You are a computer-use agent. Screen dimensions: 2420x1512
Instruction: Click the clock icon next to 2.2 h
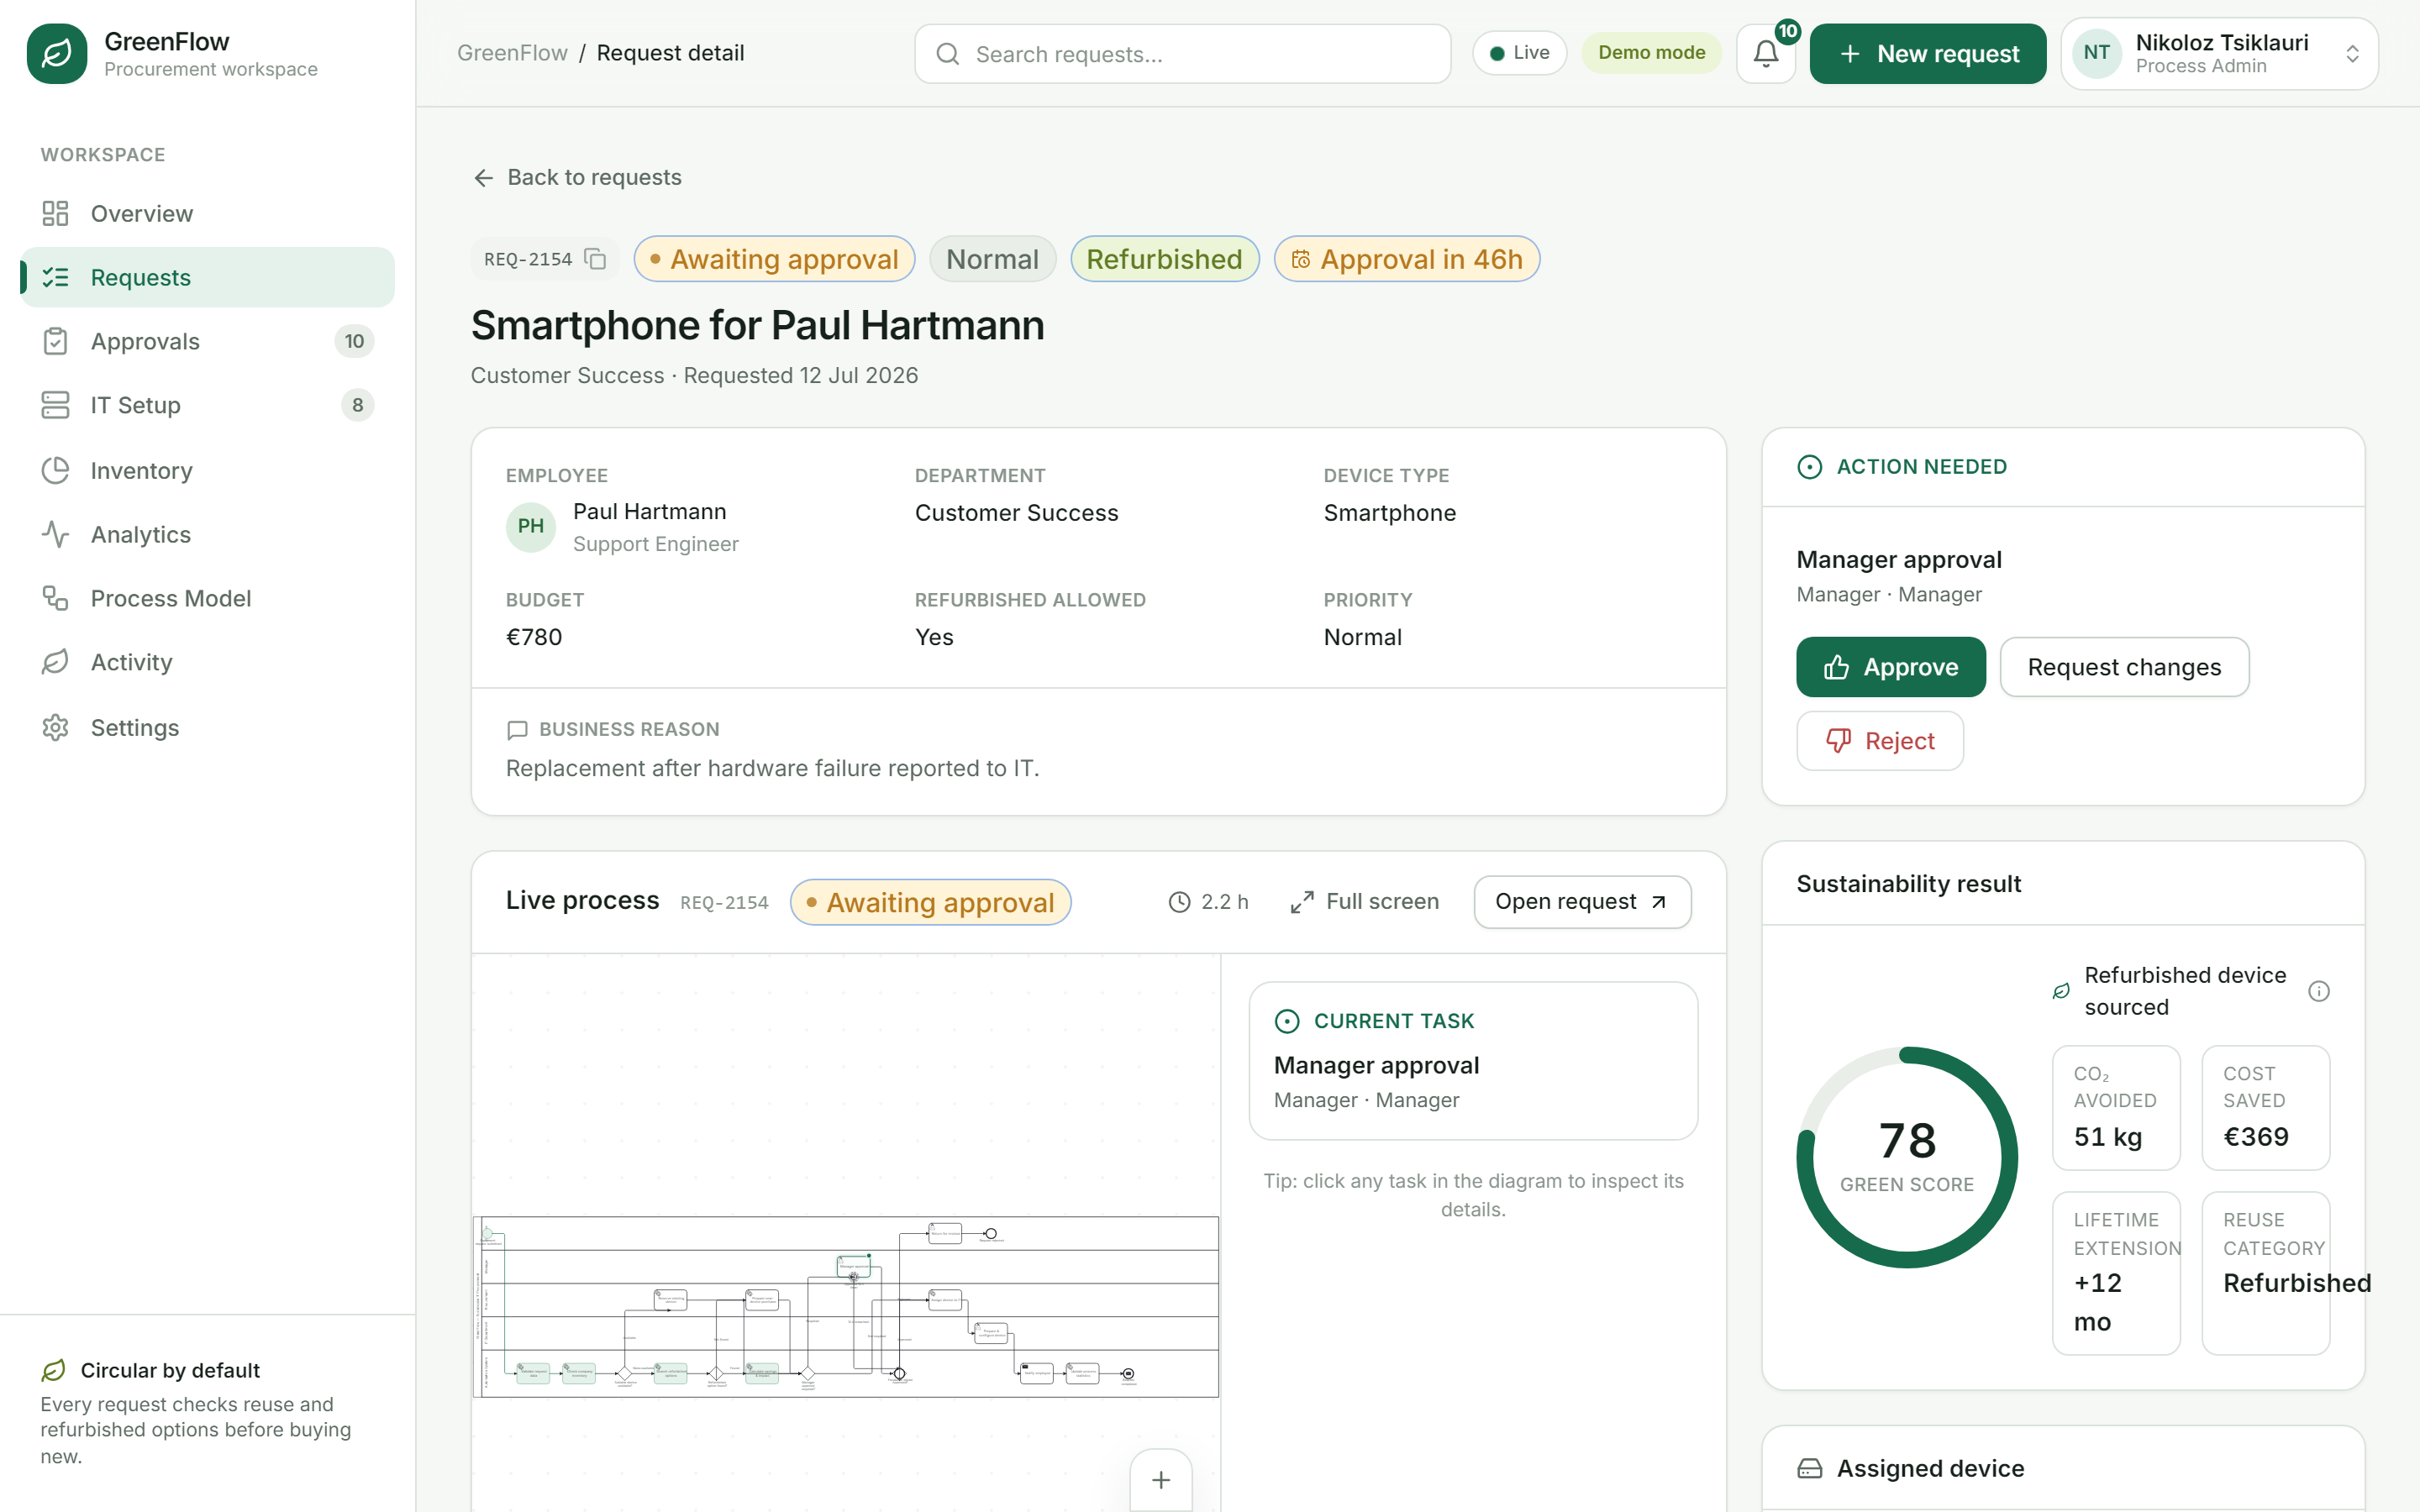point(1180,902)
